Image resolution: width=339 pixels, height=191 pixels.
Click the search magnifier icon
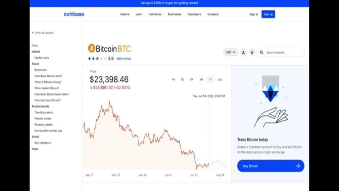tap(262, 52)
